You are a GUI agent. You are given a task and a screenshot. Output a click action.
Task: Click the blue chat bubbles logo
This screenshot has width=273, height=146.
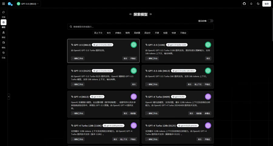(10, 4)
